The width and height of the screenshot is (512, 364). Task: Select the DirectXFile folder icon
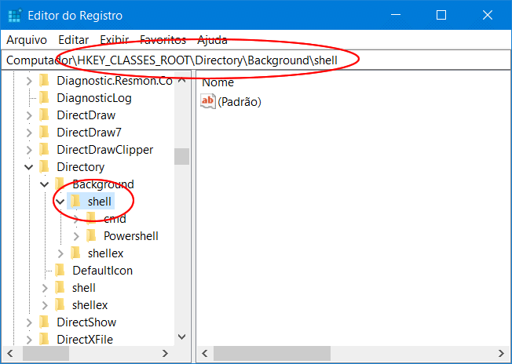point(45,340)
